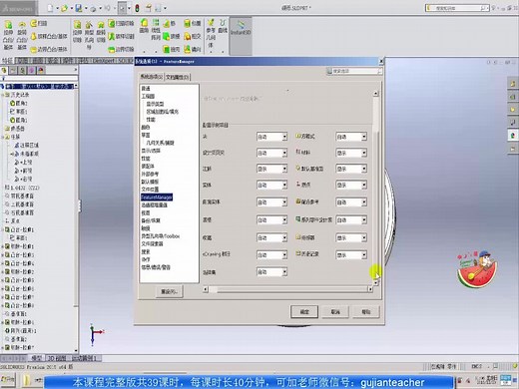Image resolution: width=519 pixels, height=389 pixels.
Task: Switch to the 系统选项 (System Options) tab
Action: tap(152, 77)
